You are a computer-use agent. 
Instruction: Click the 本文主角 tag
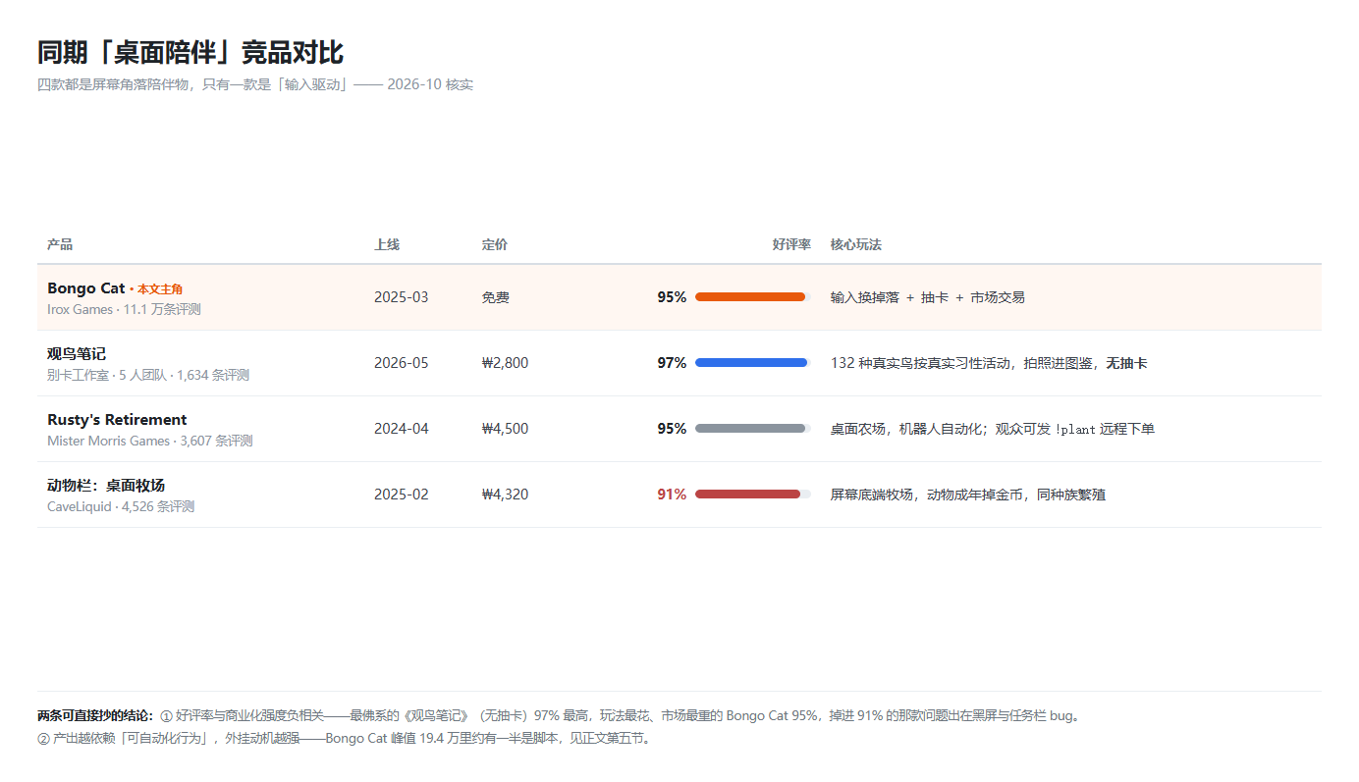(x=158, y=289)
